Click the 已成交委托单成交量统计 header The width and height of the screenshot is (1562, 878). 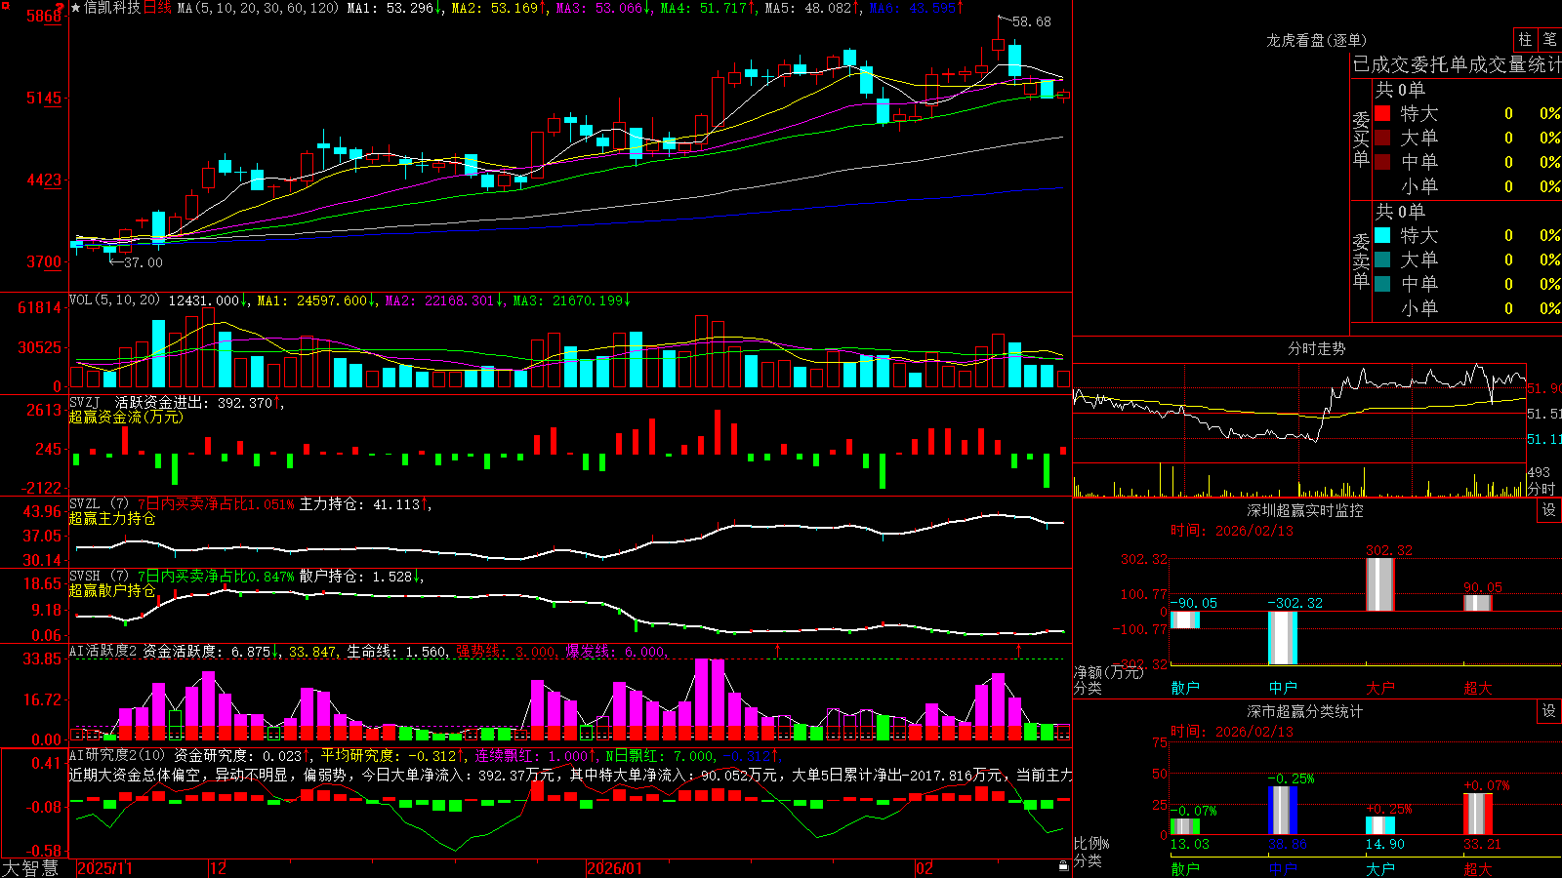coord(1457,65)
